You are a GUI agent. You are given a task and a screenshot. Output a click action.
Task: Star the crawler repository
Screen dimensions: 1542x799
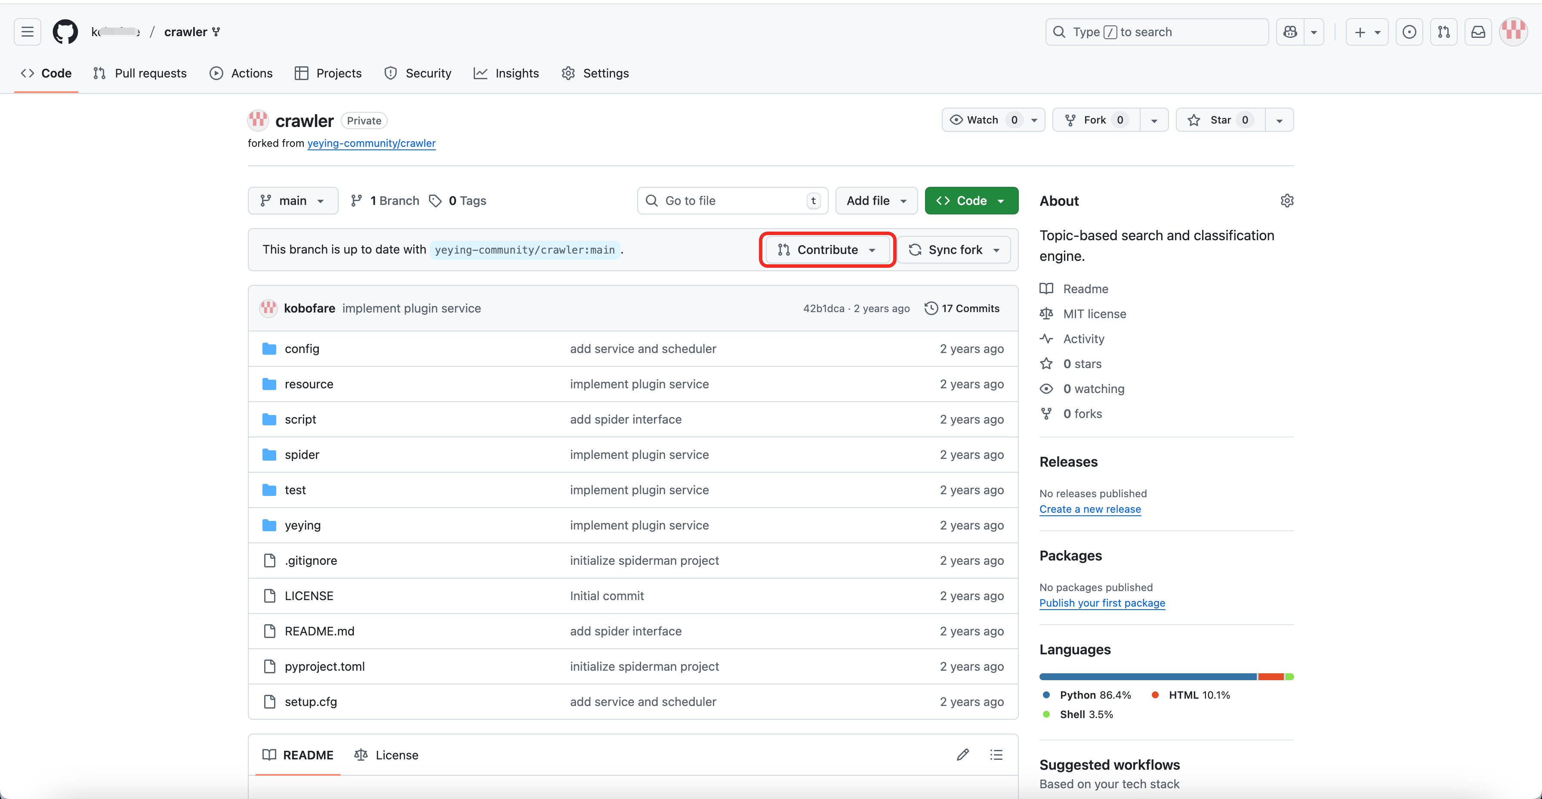coord(1219,120)
